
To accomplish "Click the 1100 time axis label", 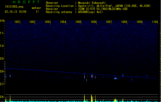I will (x=155, y=22).
